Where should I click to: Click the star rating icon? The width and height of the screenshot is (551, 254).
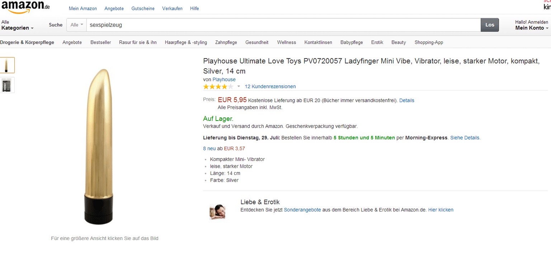[218, 87]
